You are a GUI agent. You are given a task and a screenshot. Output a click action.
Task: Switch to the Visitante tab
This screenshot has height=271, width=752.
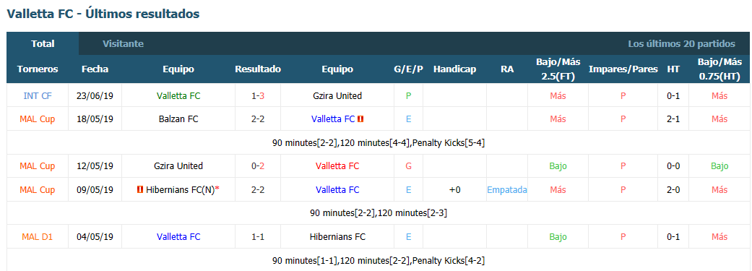tap(123, 43)
